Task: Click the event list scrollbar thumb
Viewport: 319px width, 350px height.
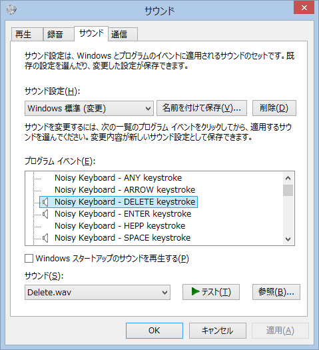Action: tap(288, 190)
